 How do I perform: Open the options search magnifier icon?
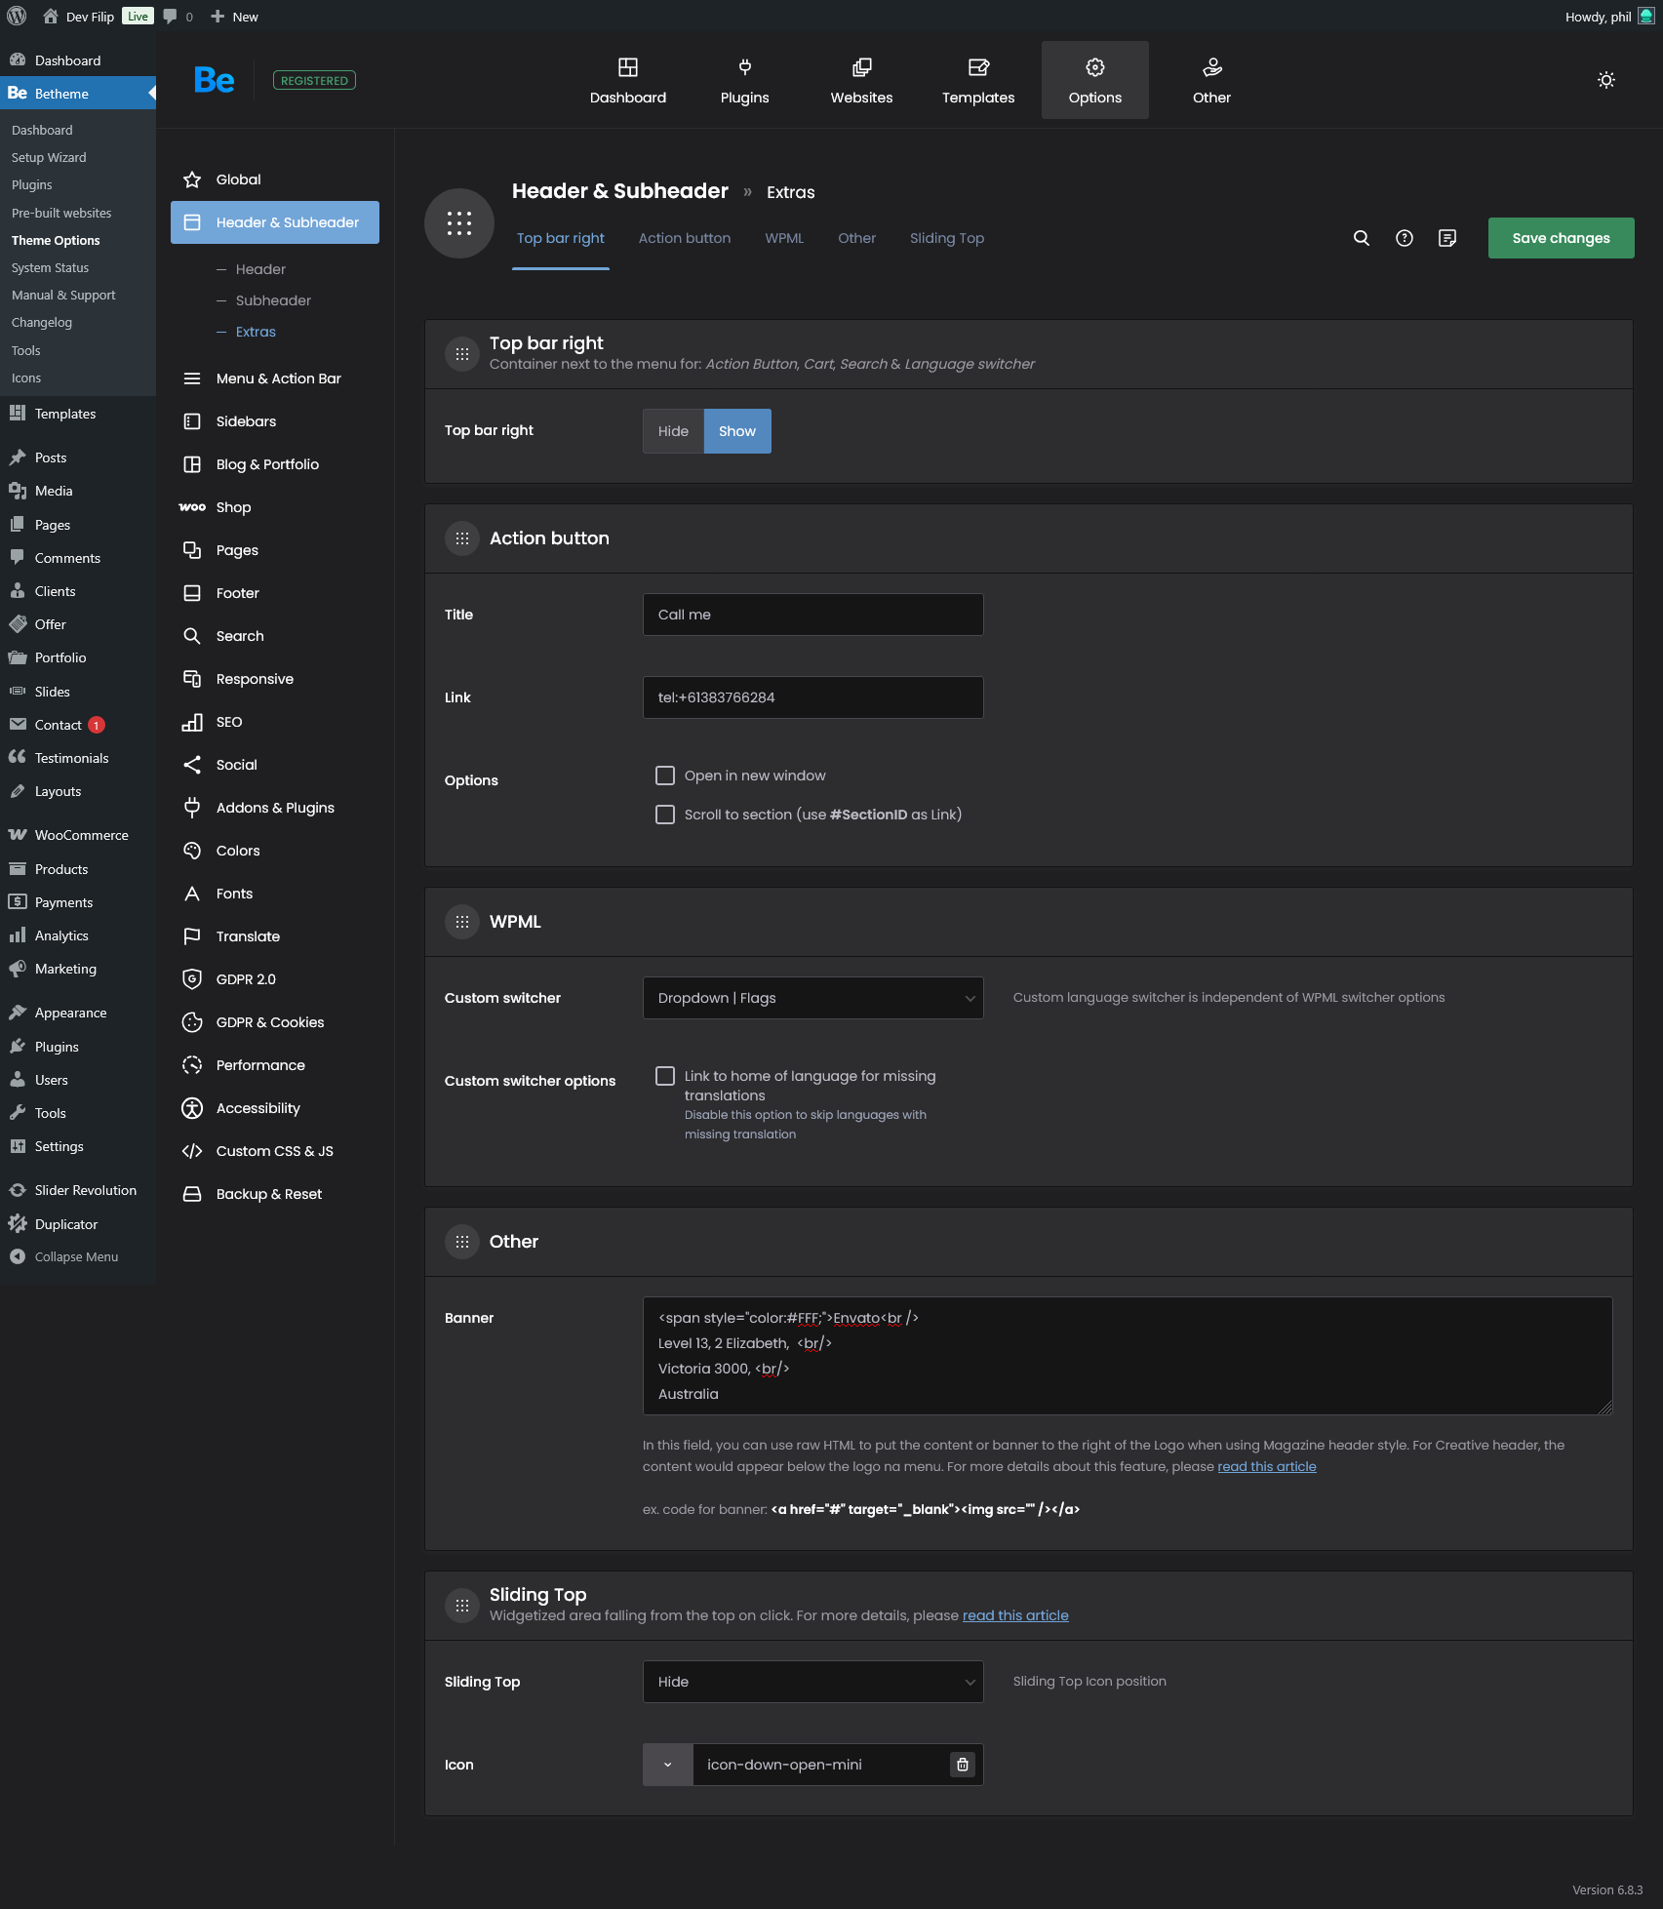[x=1362, y=238]
